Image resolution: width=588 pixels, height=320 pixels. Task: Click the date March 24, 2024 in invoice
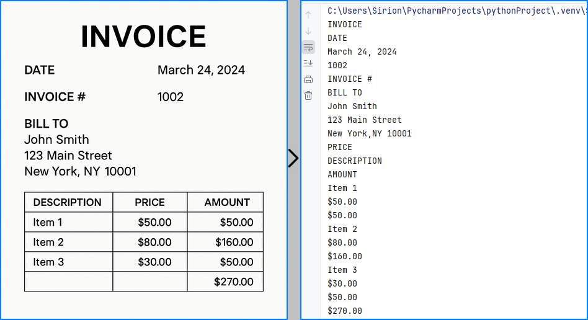201,70
